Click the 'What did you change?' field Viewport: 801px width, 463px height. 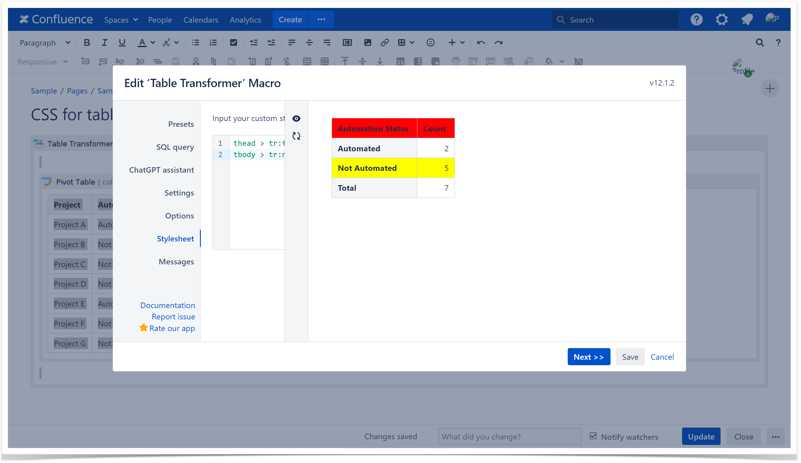coord(510,436)
